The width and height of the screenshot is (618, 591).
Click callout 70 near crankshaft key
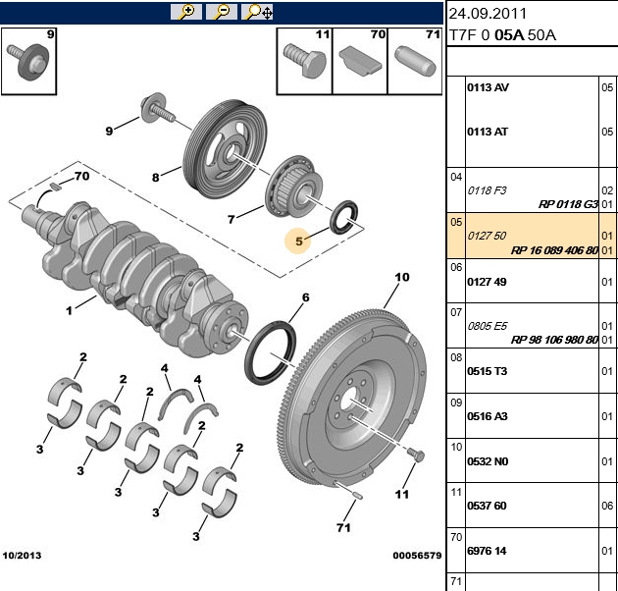(82, 176)
